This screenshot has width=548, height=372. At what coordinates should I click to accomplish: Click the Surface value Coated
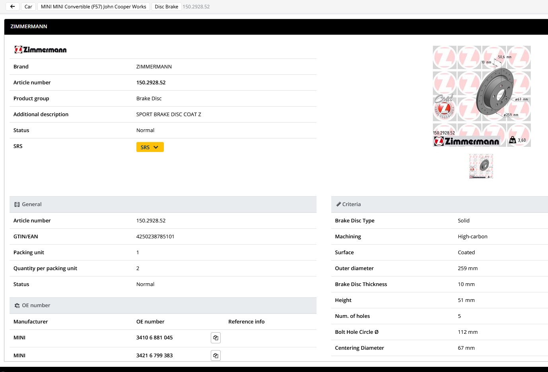point(466,252)
